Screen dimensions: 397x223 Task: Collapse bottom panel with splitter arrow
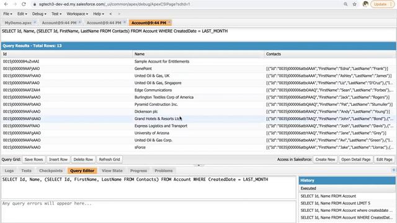pos(198,165)
